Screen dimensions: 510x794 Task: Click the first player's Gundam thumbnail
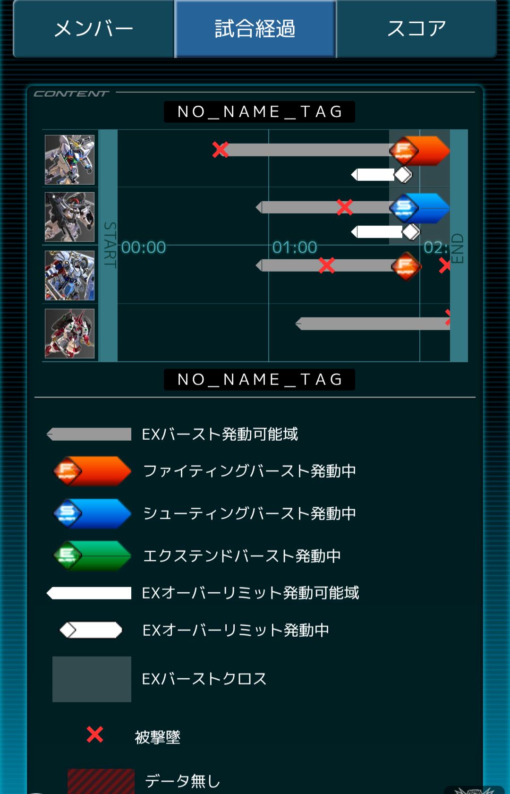[x=69, y=160]
